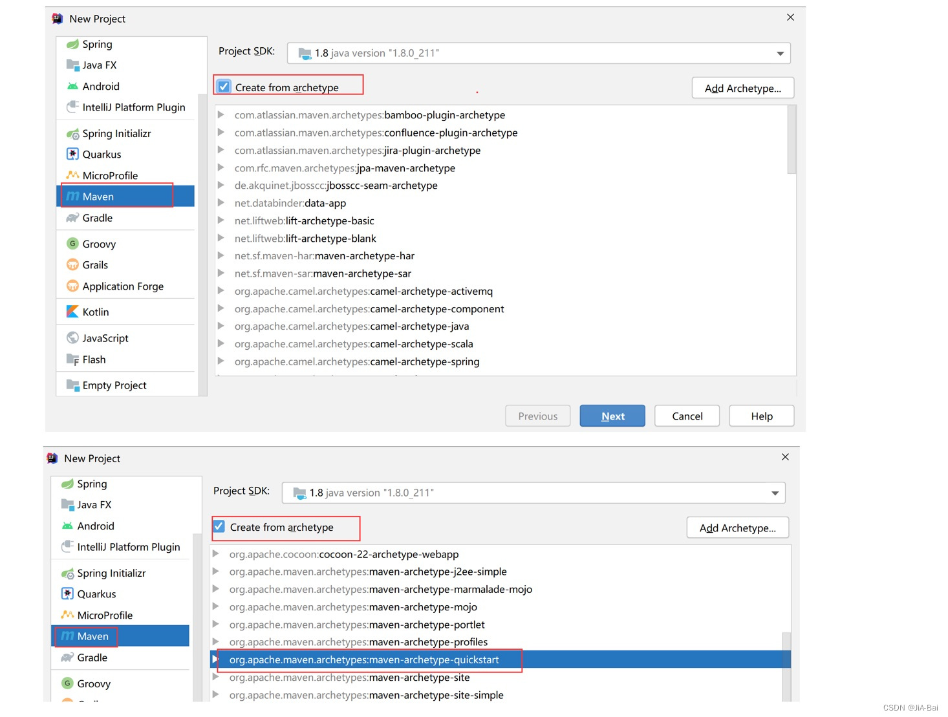Screen dimensions: 948x717
Task: Click the Quarkus icon in upper dialog
Action: (x=72, y=154)
